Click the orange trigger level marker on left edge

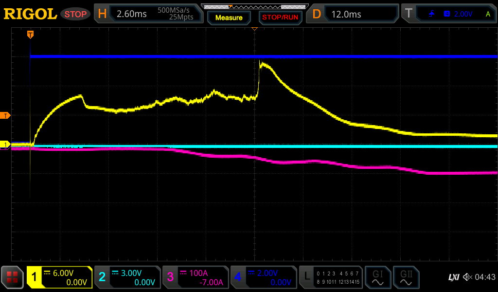click(6, 115)
